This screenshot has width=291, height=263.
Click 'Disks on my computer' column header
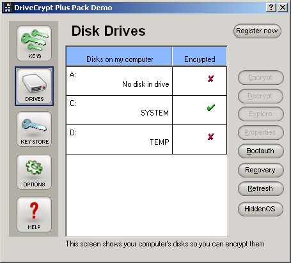click(x=119, y=56)
